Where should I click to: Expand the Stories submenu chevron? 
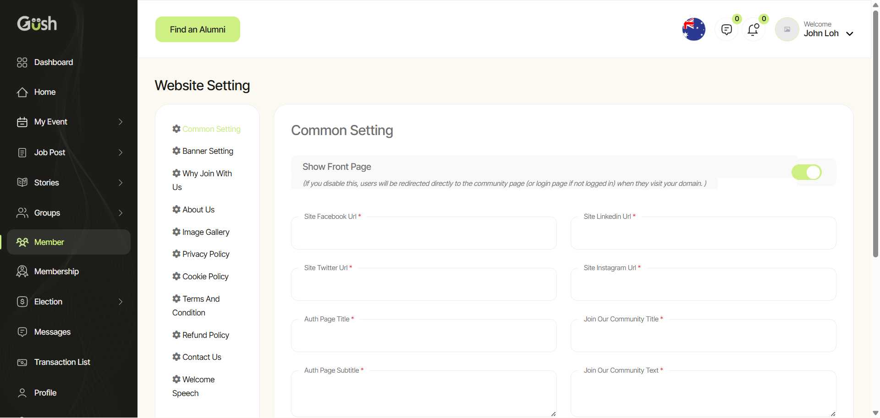click(121, 183)
